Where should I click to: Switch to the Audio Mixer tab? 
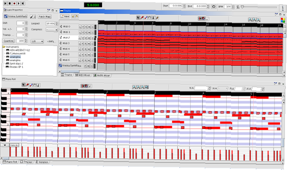point(102,75)
